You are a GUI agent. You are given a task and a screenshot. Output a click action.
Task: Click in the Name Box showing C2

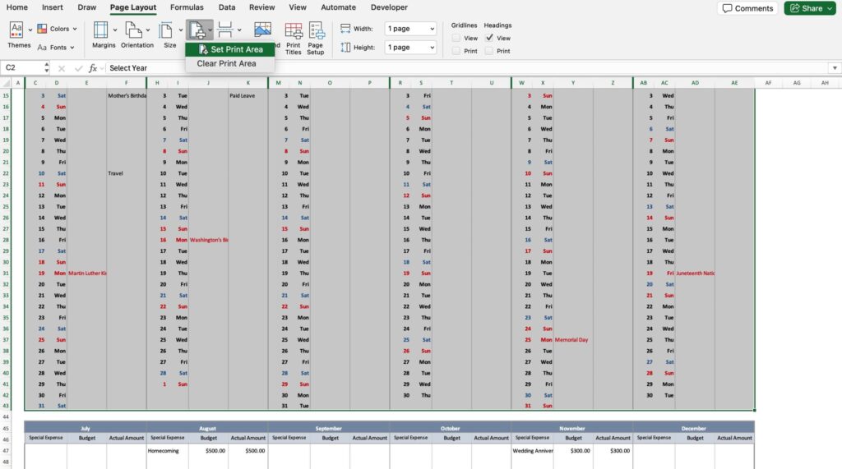tap(25, 68)
